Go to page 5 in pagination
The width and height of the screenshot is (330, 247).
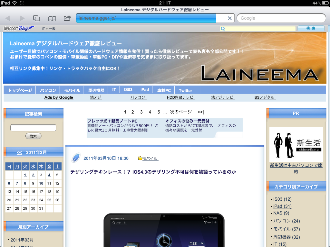click(159, 112)
